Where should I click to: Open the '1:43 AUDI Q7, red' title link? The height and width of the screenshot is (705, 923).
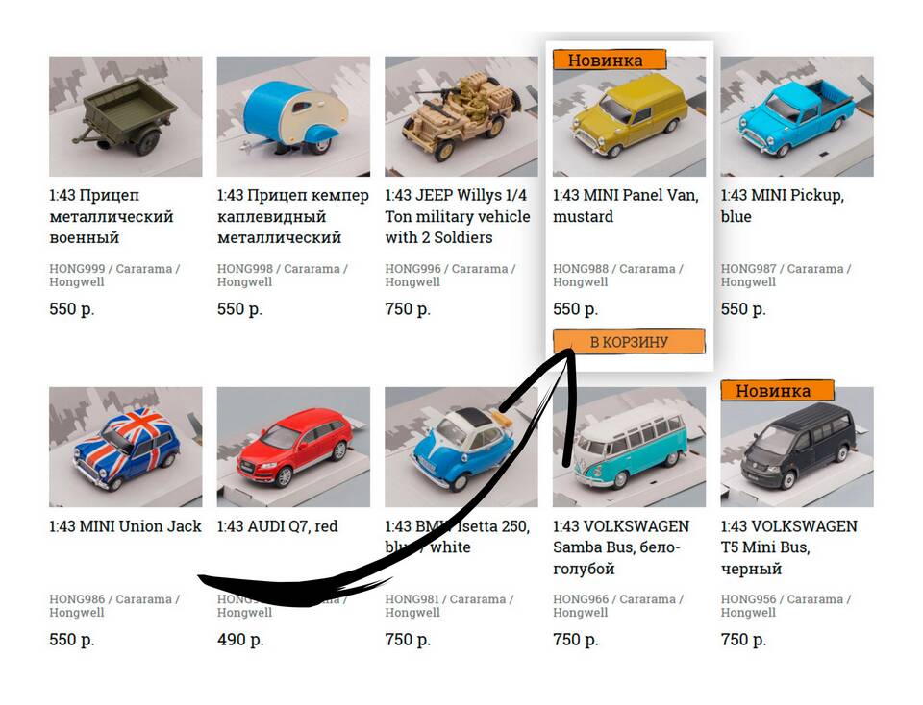coord(277,525)
